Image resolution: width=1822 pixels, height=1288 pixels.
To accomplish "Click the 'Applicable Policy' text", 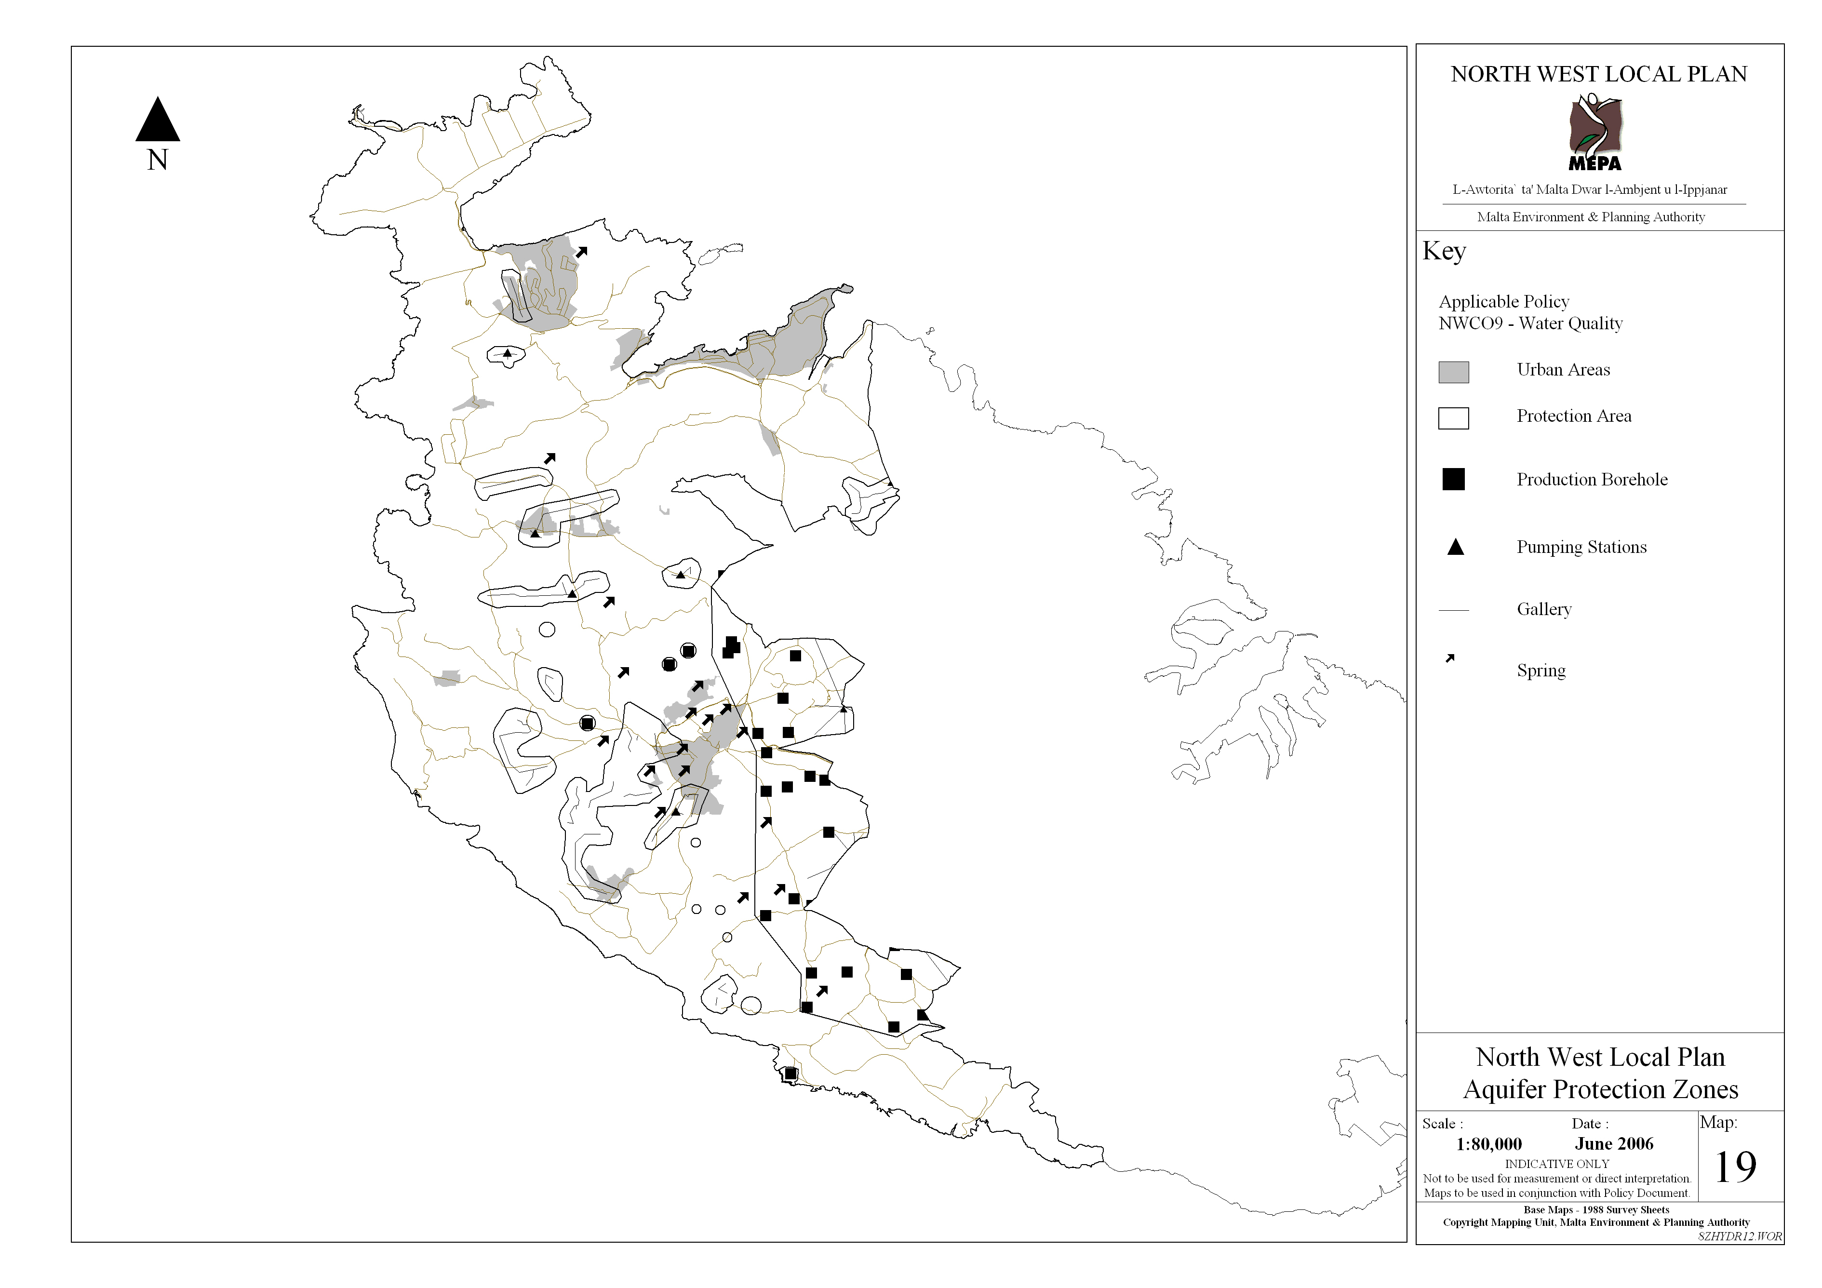I will click(1504, 302).
